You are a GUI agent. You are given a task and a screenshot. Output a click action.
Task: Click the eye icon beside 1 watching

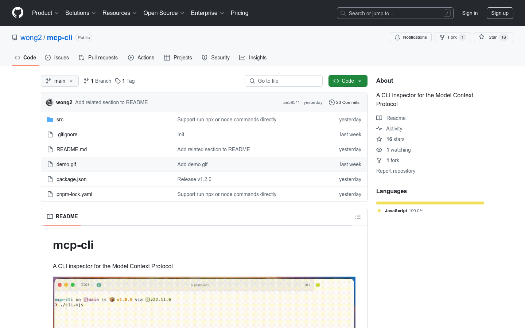[379, 150]
